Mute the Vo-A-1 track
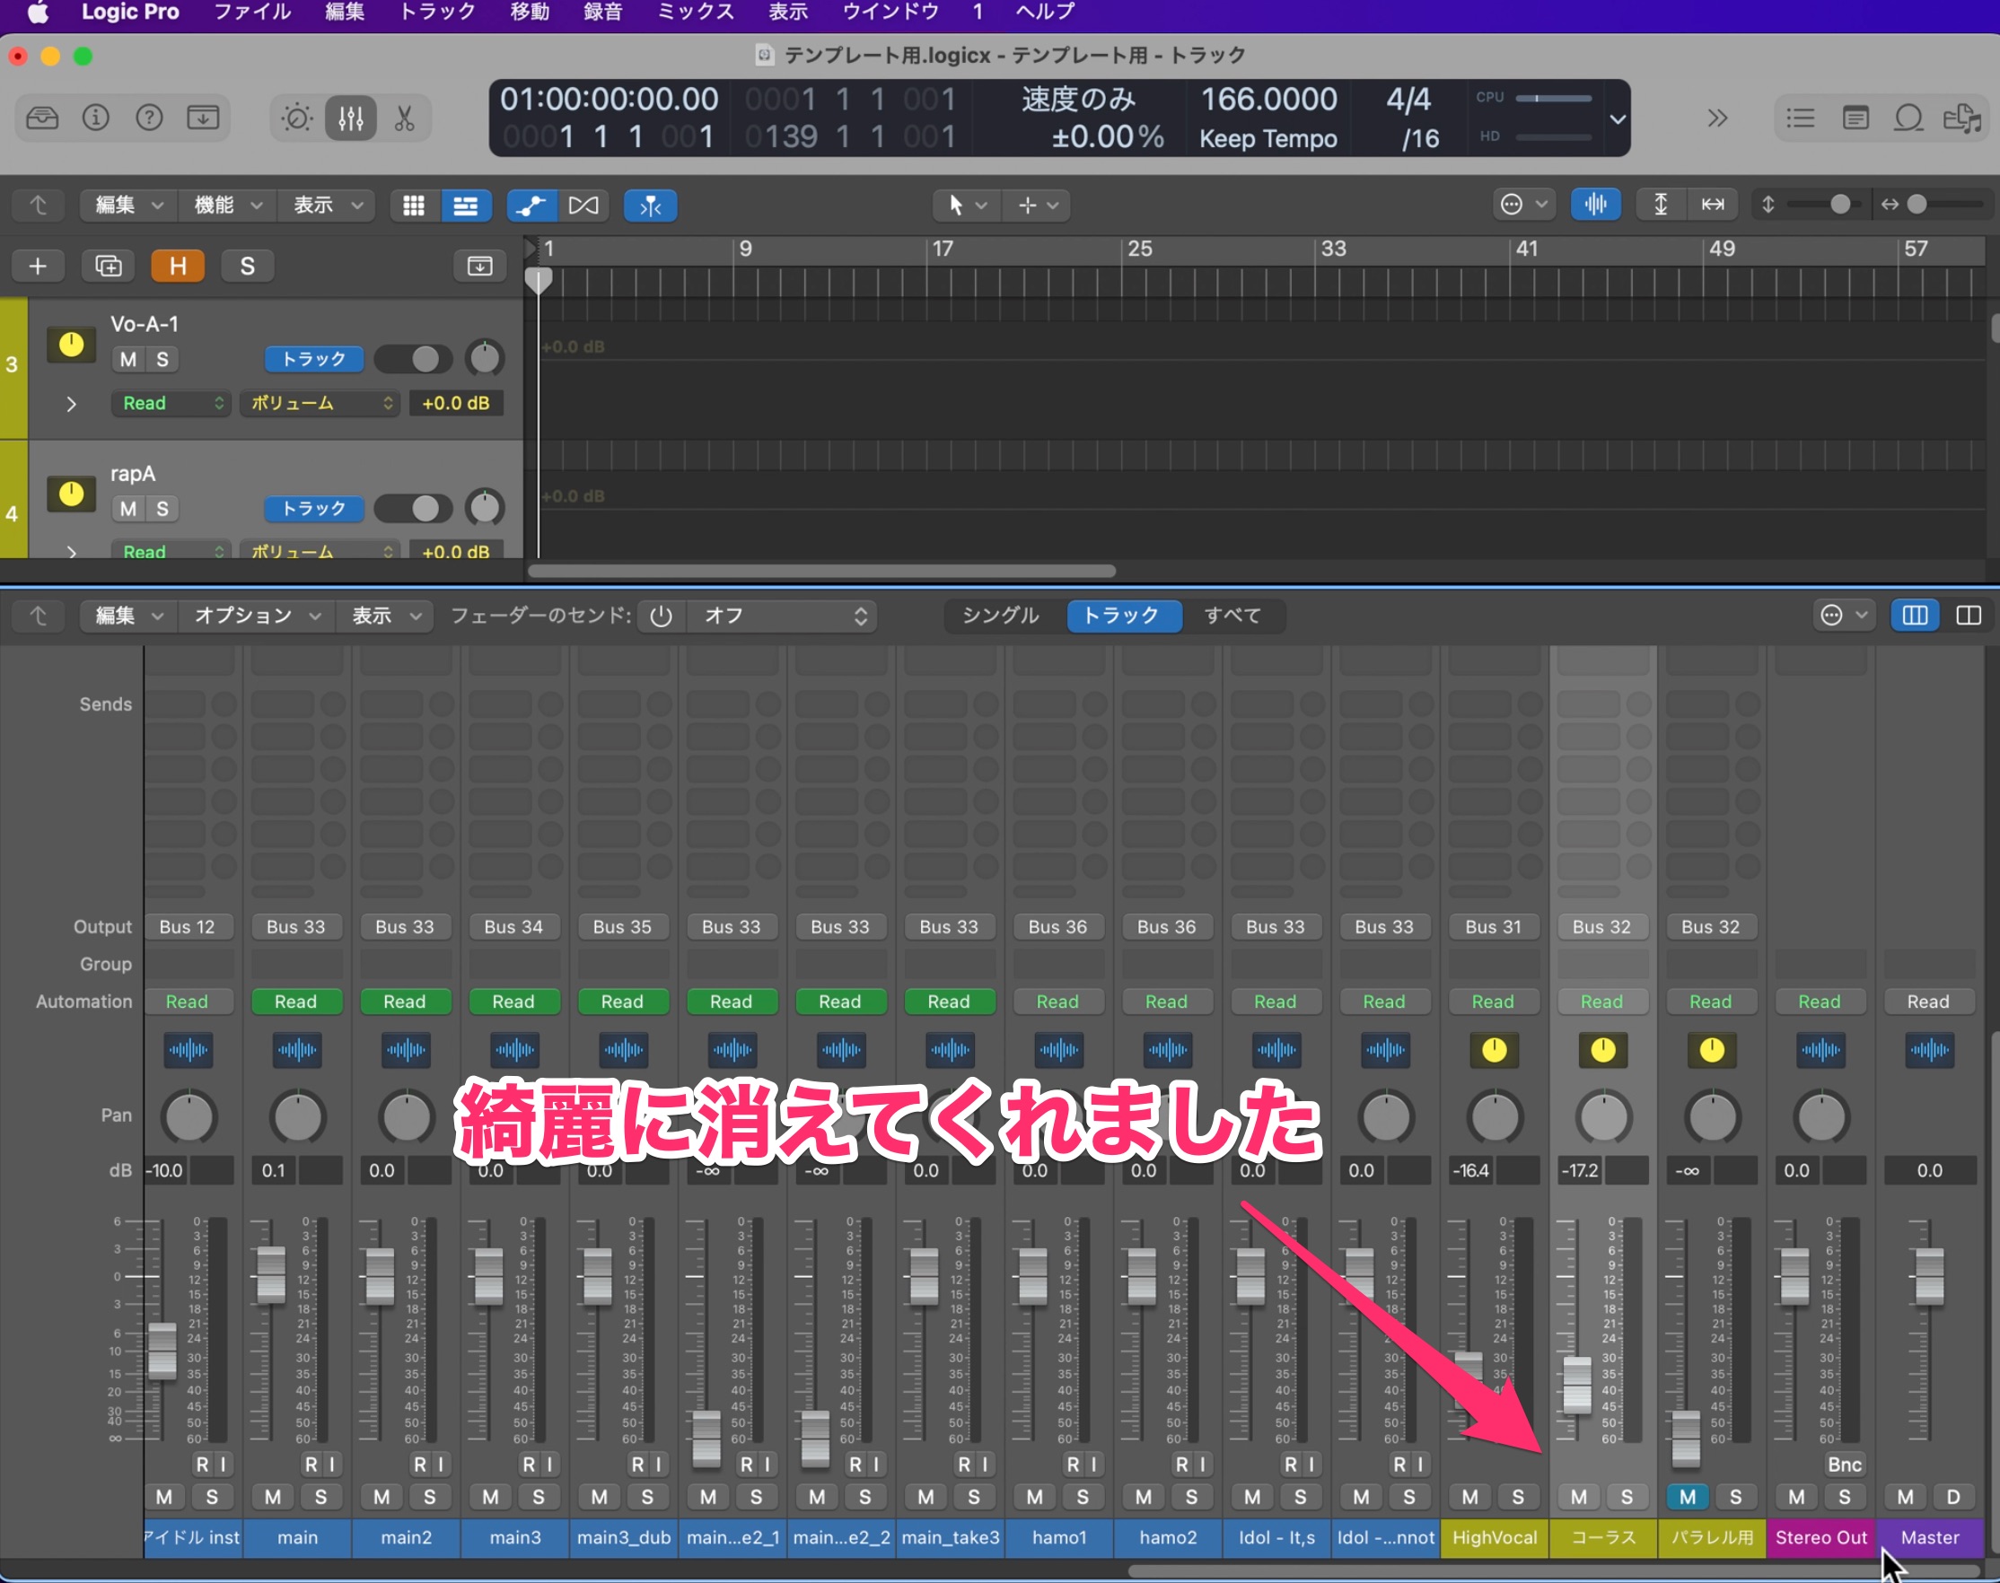2000x1583 pixels. pos(128,360)
